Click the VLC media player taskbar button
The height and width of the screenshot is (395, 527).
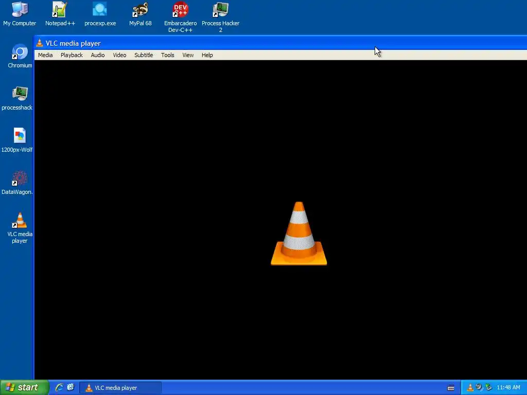(x=120, y=388)
